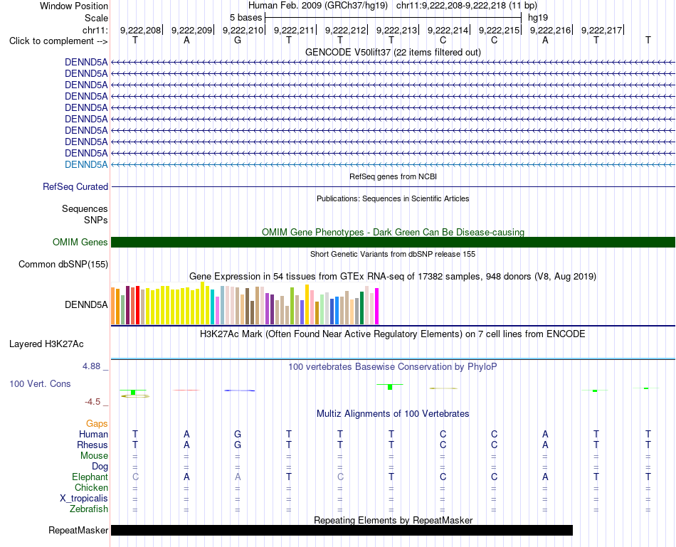Click 'Multiz Alignments of 100 Vertebrates' title
Screen dimensions: 676x547
[x=393, y=414]
